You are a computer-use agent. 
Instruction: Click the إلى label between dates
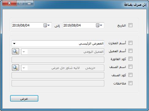57,26
